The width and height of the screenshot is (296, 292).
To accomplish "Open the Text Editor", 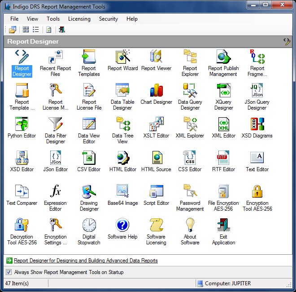I will (x=257, y=162).
